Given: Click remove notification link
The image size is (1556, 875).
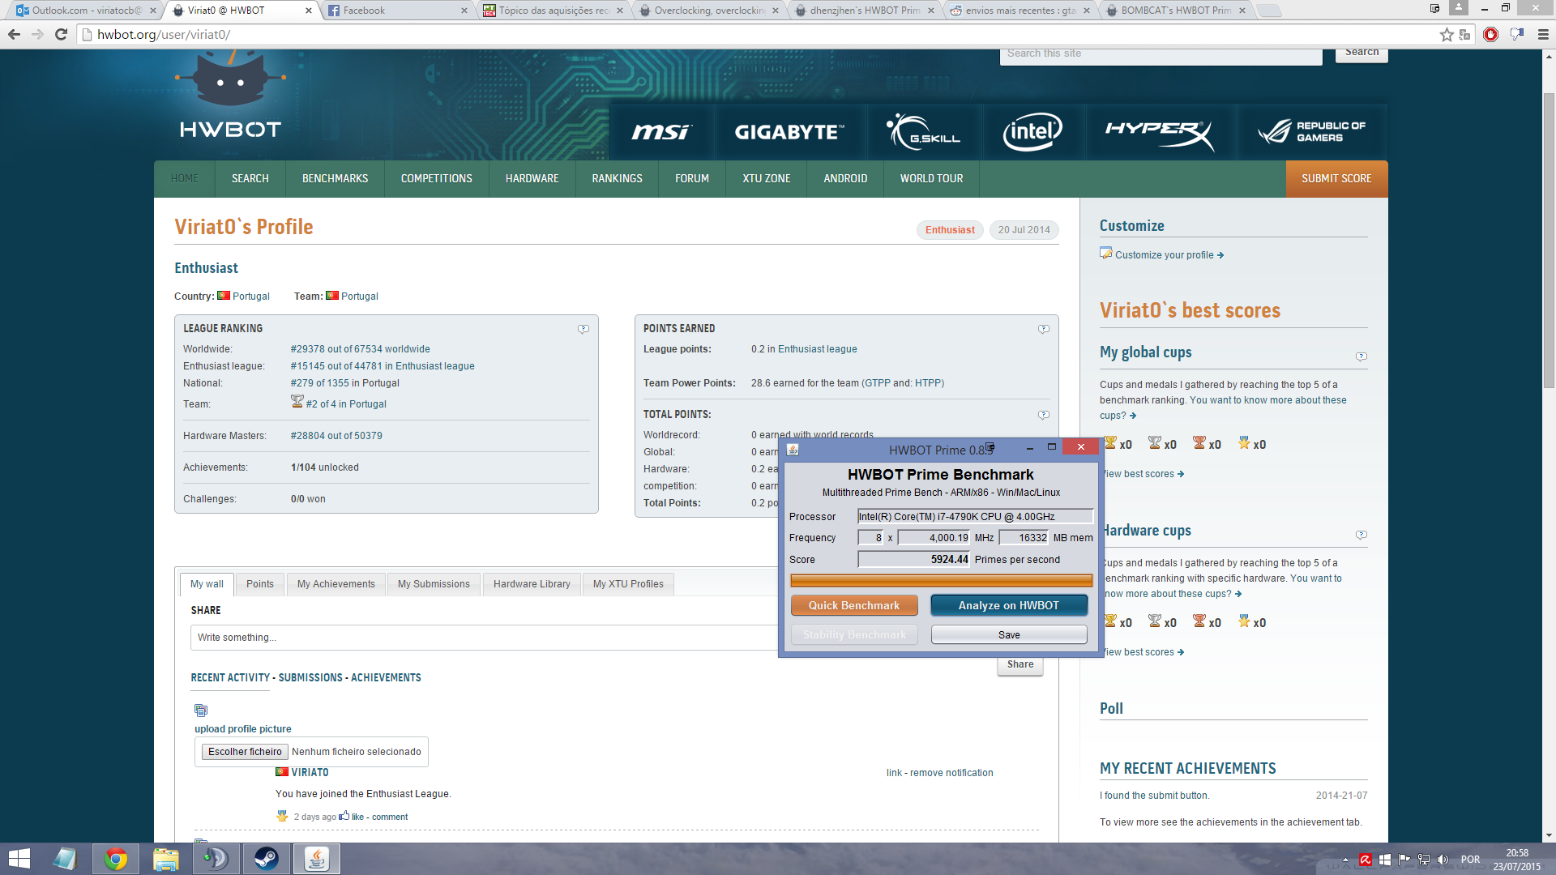Looking at the screenshot, I should pyautogui.click(x=951, y=773).
